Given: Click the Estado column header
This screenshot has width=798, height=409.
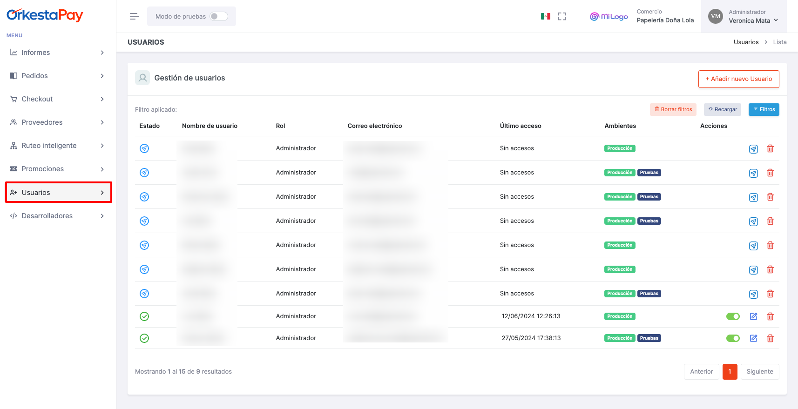Looking at the screenshot, I should [x=149, y=126].
